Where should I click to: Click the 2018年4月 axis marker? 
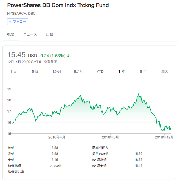57,137
